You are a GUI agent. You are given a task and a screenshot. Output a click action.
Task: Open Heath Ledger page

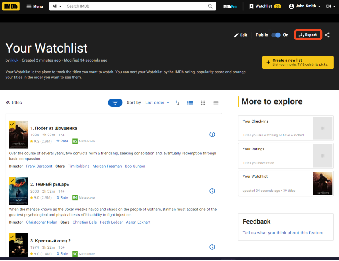[x=111, y=222]
